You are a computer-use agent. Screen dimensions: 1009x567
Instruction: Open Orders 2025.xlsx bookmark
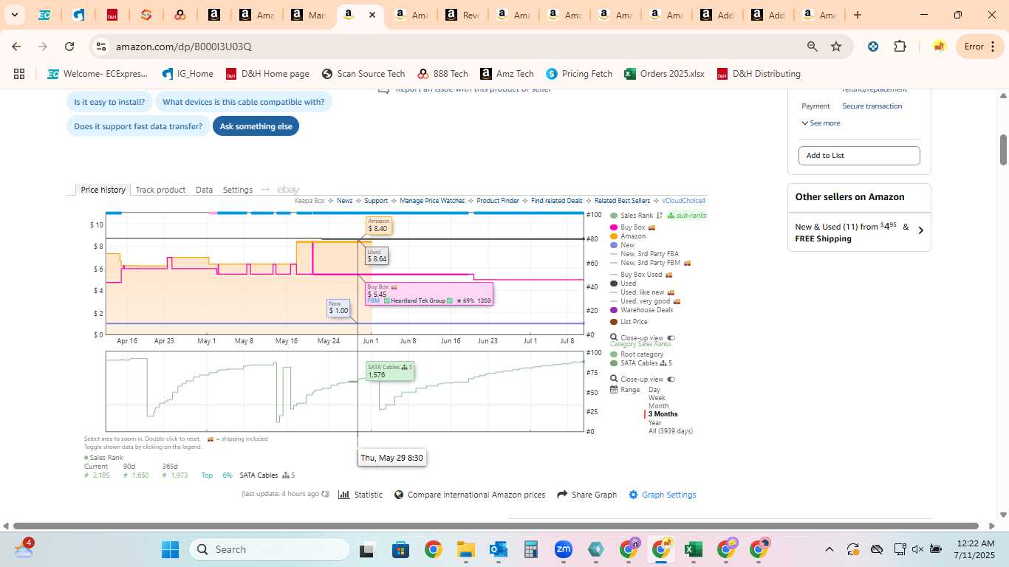point(664,74)
